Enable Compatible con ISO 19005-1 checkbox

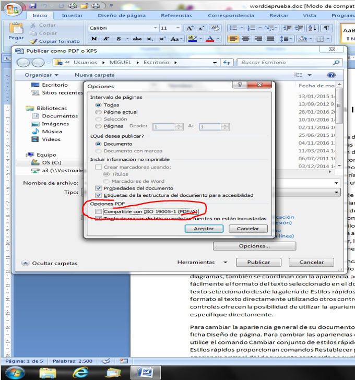pos(99,211)
